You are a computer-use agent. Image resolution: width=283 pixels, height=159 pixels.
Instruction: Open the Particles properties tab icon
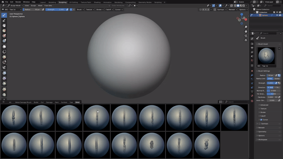pyautogui.click(x=252, y=79)
